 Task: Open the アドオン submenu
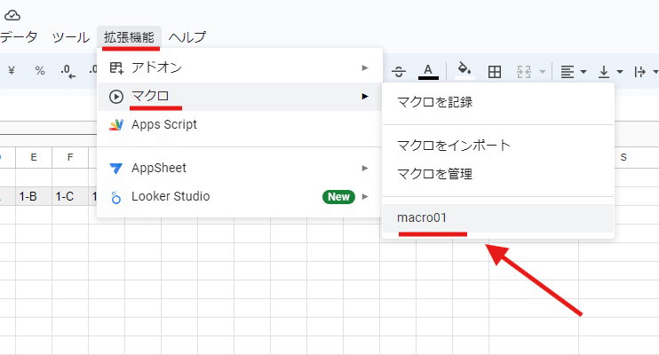[240, 67]
